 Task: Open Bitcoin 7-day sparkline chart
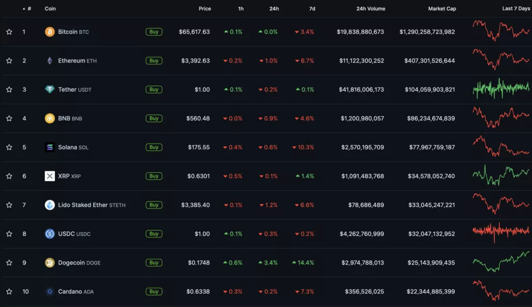point(501,31)
